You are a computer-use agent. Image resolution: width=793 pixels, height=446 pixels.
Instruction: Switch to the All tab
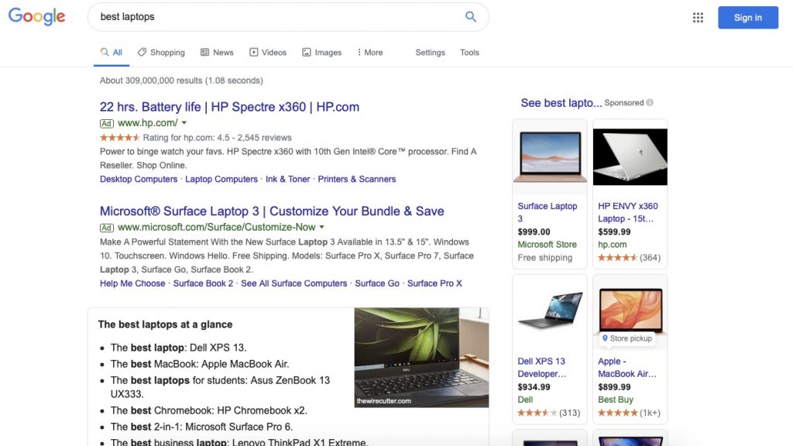point(112,52)
